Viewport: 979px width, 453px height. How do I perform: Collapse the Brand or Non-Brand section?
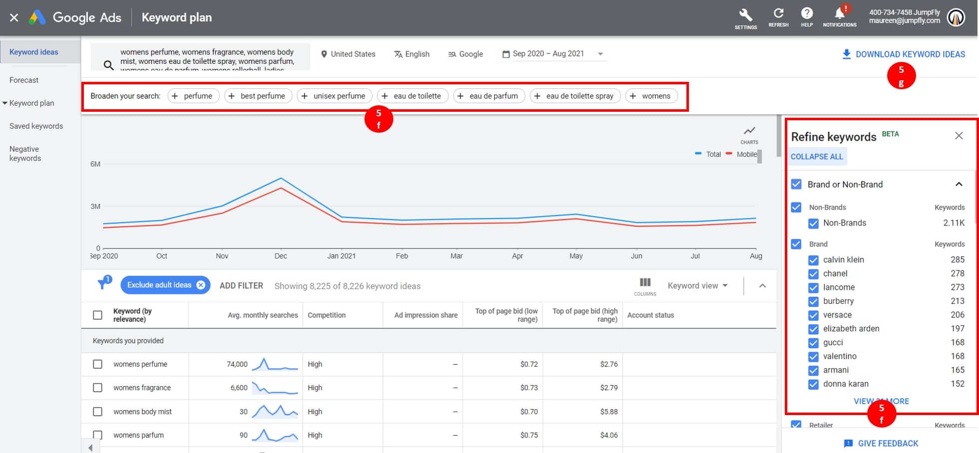pyautogui.click(x=959, y=184)
